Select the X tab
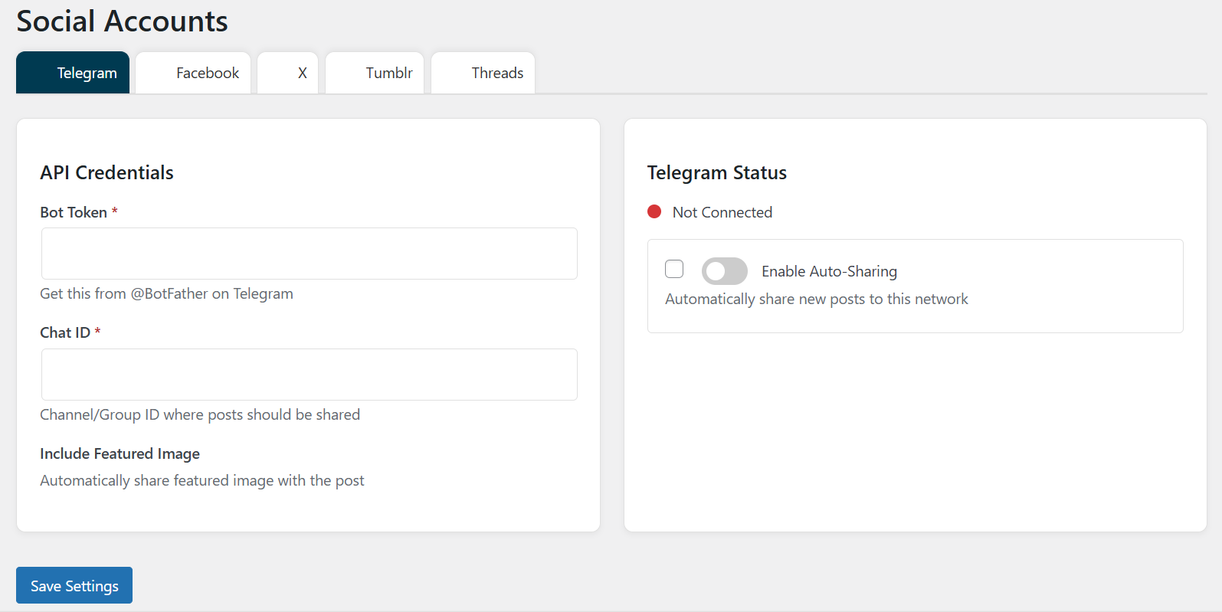The height and width of the screenshot is (612, 1222). [x=287, y=73]
